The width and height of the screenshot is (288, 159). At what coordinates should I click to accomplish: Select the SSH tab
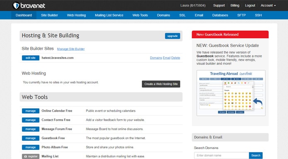click(x=258, y=15)
